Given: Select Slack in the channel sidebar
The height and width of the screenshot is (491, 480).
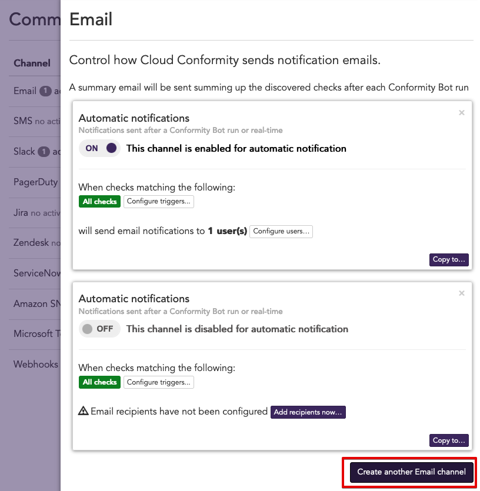Looking at the screenshot, I should (35, 152).
